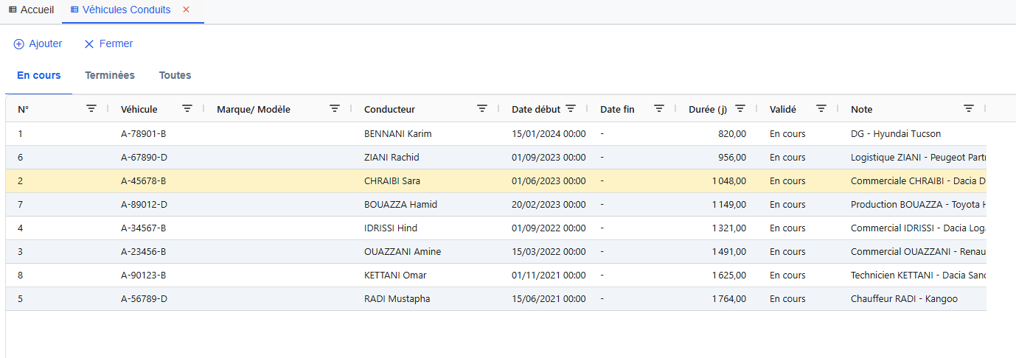This screenshot has height=358, width=1016.
Task: Open record number 1 link
Action: point(21,134)
